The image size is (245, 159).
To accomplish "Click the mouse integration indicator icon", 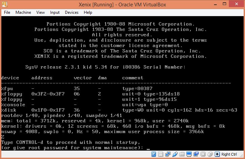I will tap(210, 154).
